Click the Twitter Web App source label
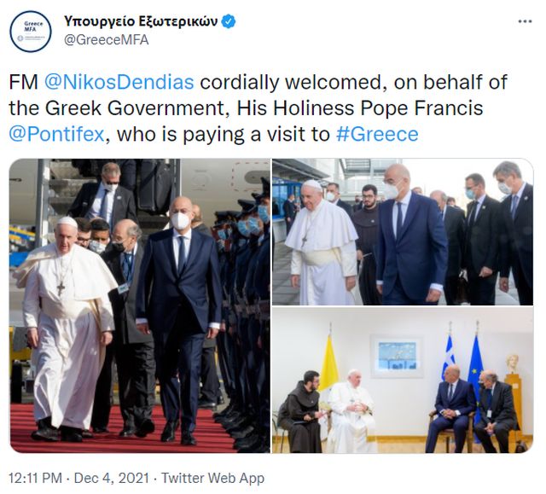Image resolution: width=546 pixels, height=494 pixels. [x=212, y=478]
